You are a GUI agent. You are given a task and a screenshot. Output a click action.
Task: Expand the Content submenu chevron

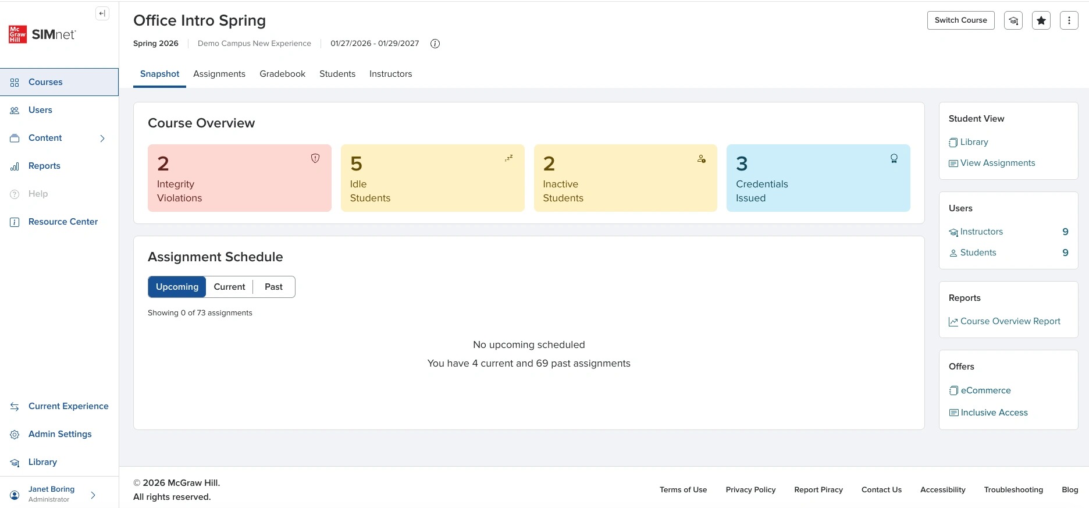102,138
